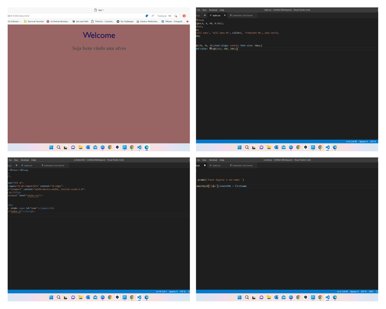The height and width of the screenshot is (309, 386).
Task: Open Go menu in index.js VS Code window
Action: 199,160
